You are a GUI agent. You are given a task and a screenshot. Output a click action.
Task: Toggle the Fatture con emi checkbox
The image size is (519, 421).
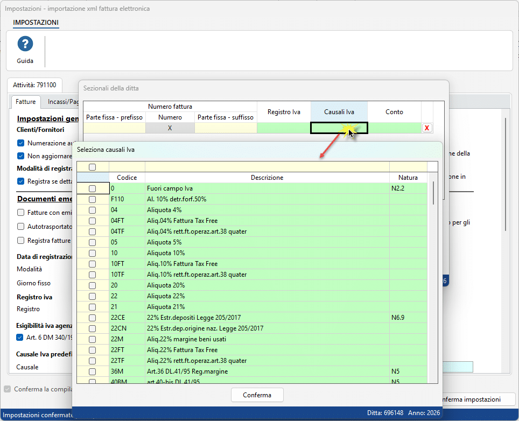(x=21, y=213)
